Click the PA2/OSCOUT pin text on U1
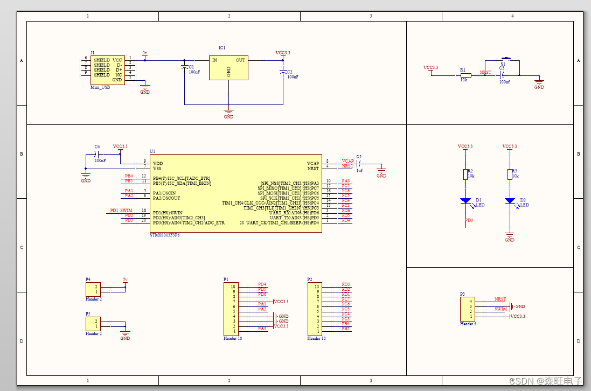Screen dimensions: 591x391 pos(166,198)
